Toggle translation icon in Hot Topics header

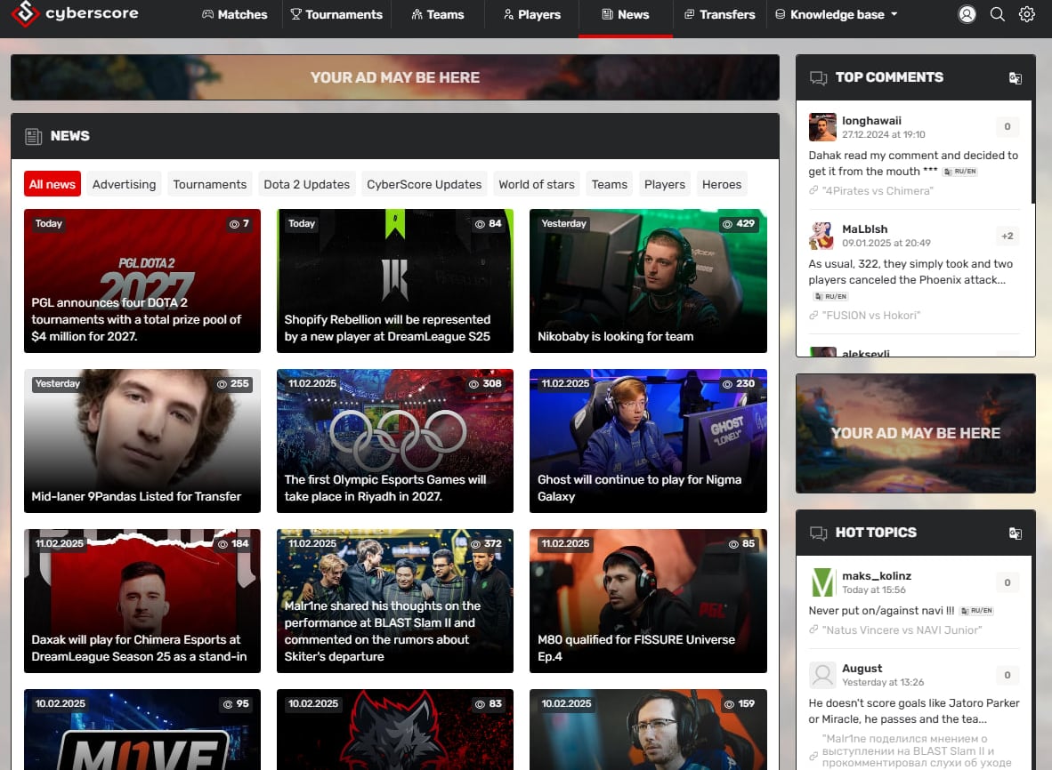(1016, 533)
